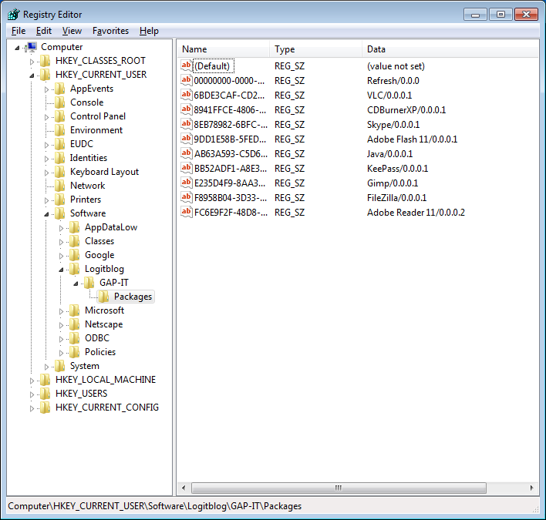
Task: Click the string icon for the F8958B04-3D33 value
Action: pos(187,197)
